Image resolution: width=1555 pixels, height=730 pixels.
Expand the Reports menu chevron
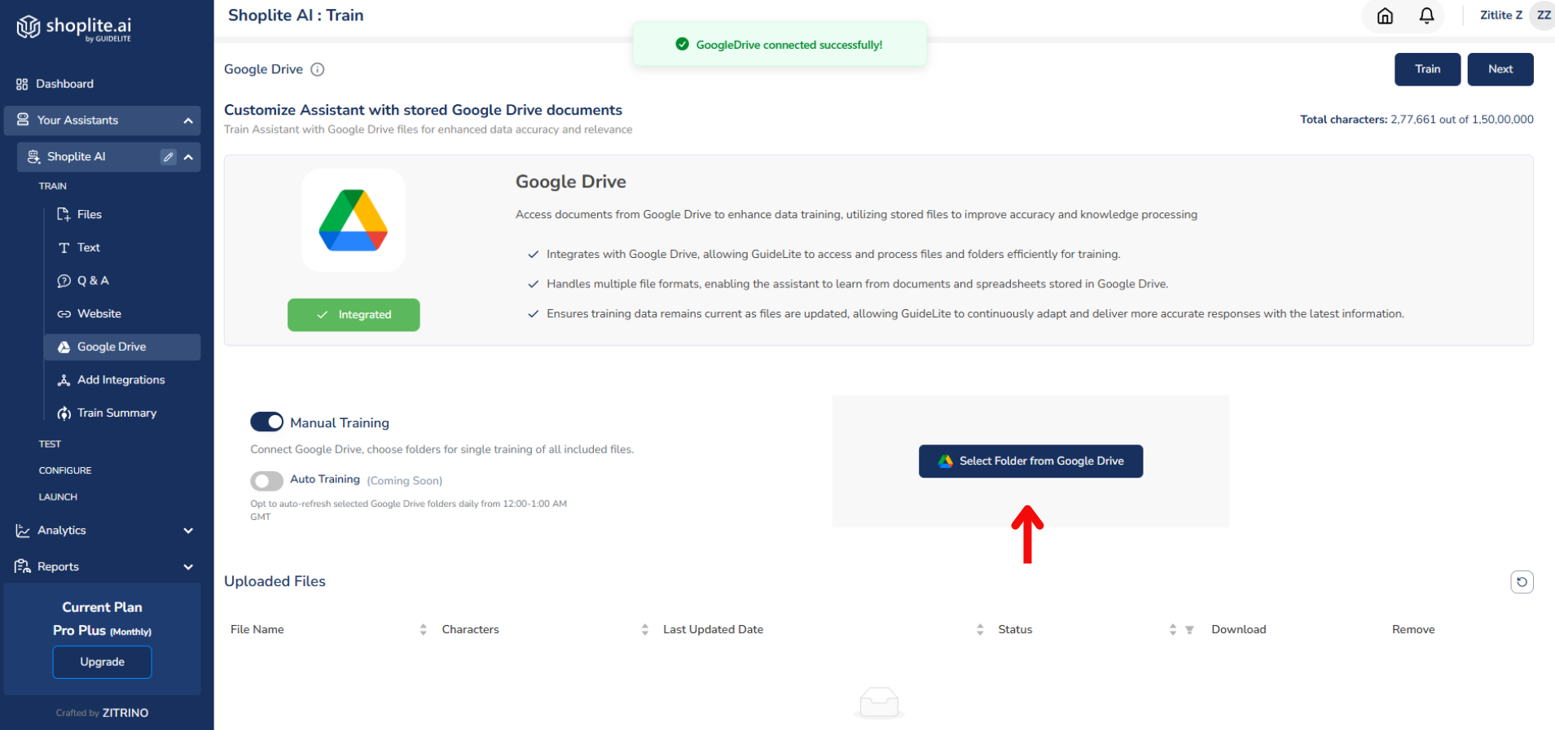188,567
